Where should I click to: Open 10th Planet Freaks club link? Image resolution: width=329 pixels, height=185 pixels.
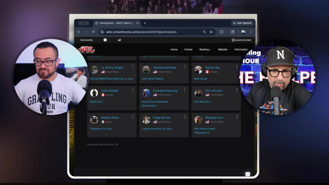coord(205,129)
